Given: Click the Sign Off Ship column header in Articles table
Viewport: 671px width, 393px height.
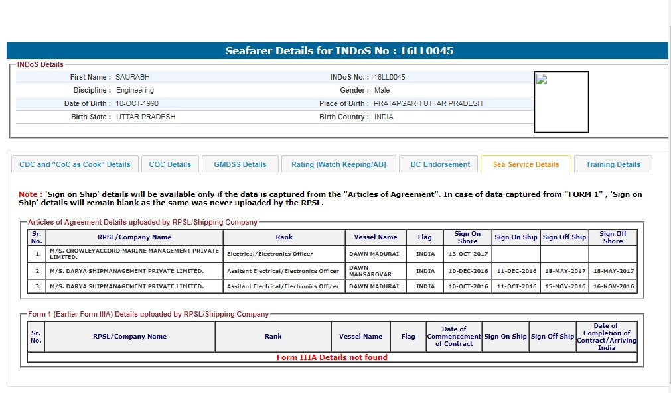Looking at the screenshot, I should click(x=564, y=237).
